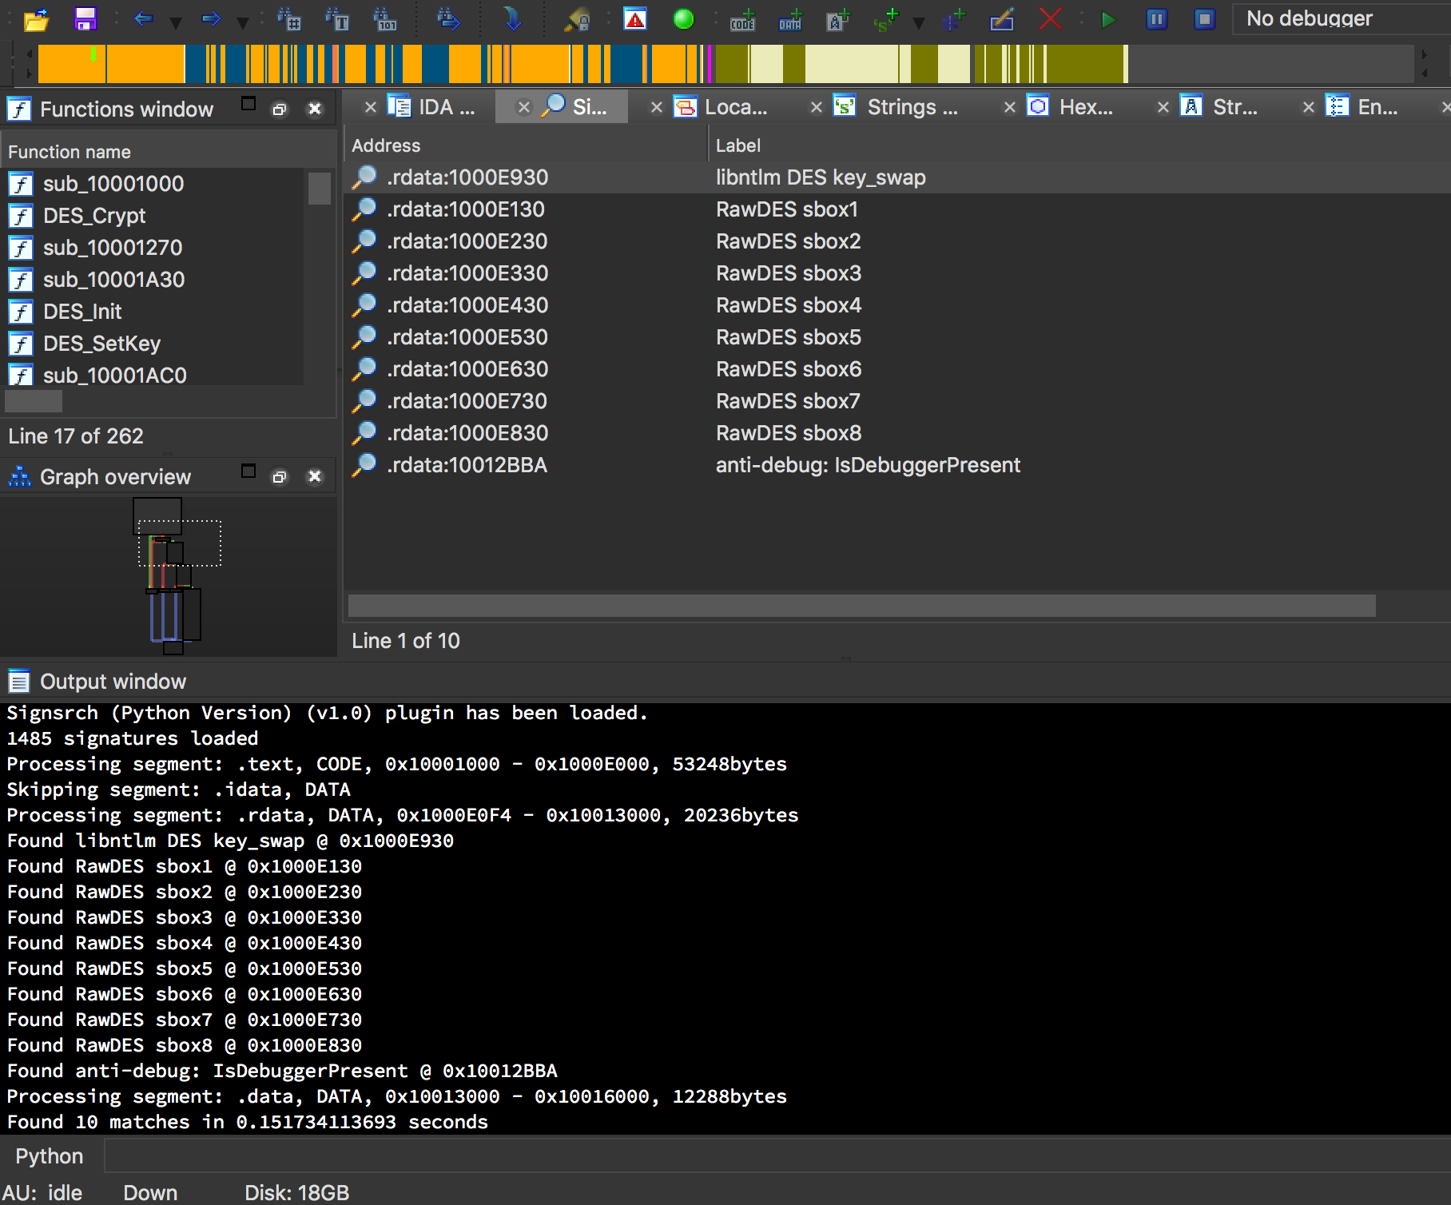Click the search text binoculars icon
The width and height of the screenshot is (1451, 1205).
click(336, 19)
